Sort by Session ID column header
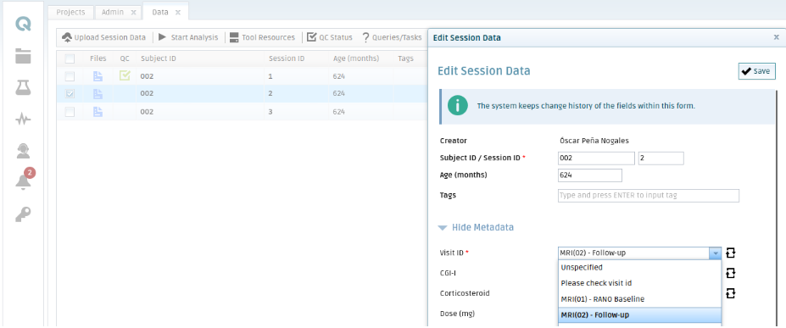The height and width of the screenshot is (328, 786). pos(287,58)
